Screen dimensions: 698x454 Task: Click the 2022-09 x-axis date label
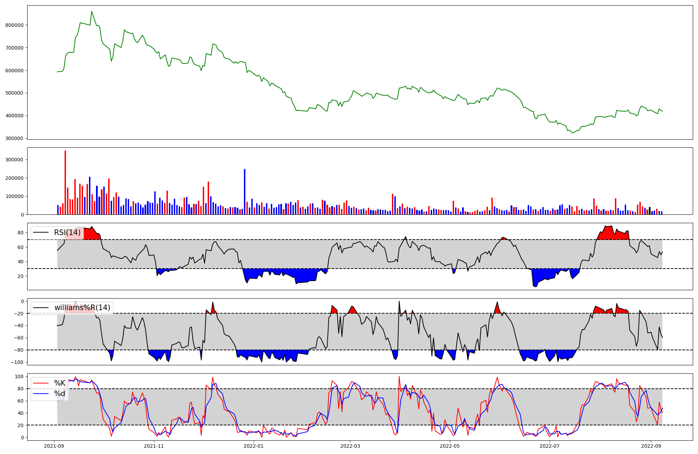[651, 446]
